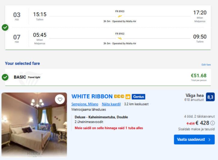The height and width of the screenshot is (160, 218).
Task: Click the outbound flight airplane icon
Action: tap(120, 16)
